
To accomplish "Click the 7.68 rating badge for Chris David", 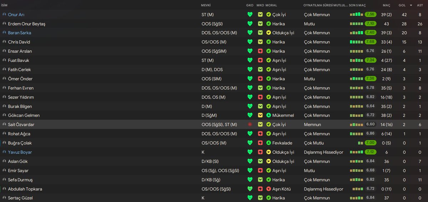I will coord(370,42).
